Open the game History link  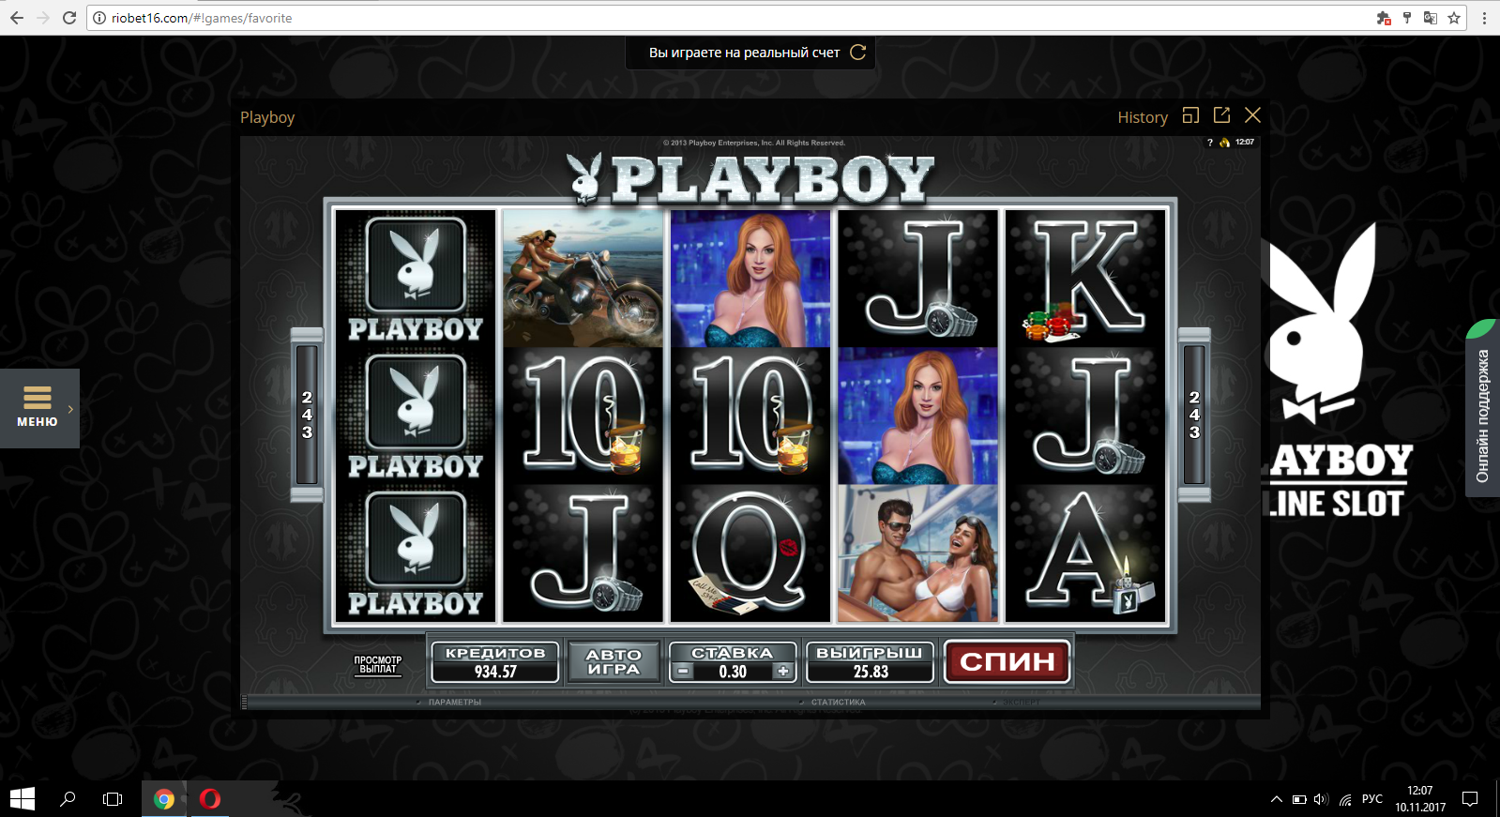coord(1143,117)
